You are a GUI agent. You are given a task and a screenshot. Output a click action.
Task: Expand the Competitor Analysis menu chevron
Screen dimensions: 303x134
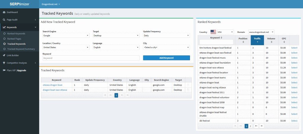click(36, 63)
